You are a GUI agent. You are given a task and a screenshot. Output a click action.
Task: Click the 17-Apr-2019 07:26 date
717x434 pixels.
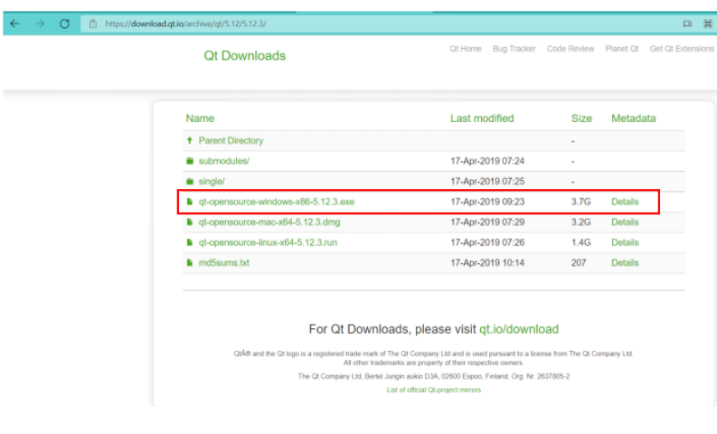point(487,242)
